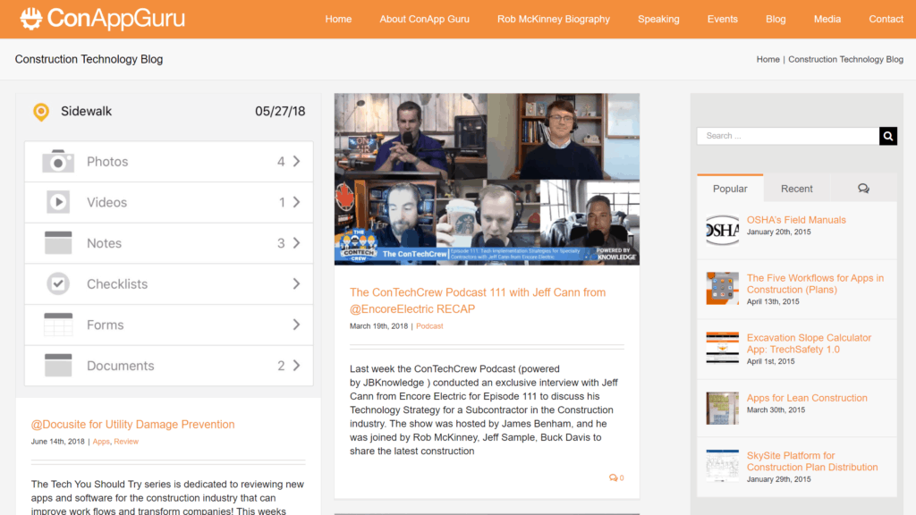Open SkySite Platform post link
The image size is (916, 515).
tap(812, 461)
